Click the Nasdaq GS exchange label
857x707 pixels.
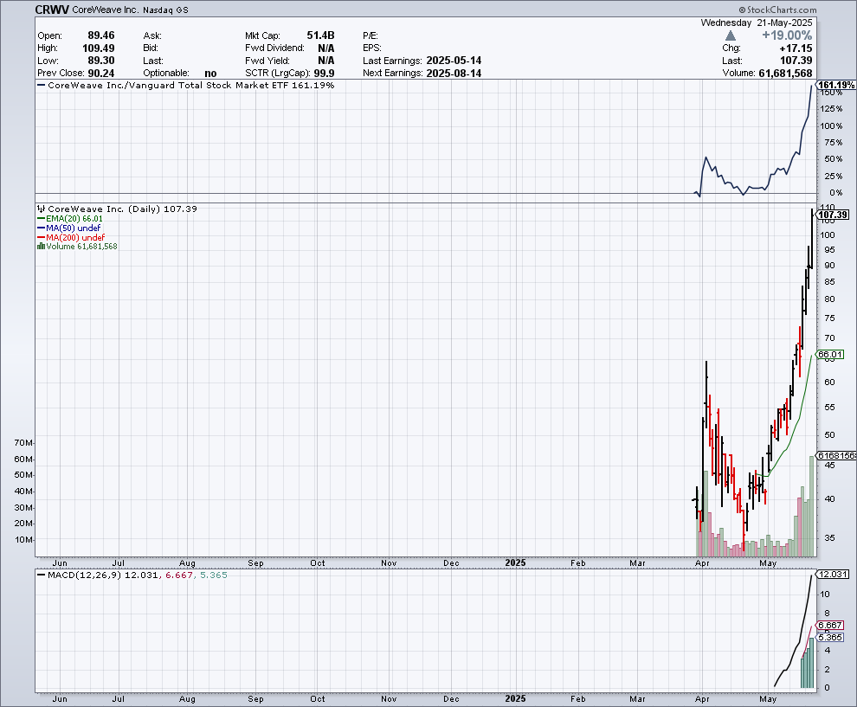coord(165,10)
